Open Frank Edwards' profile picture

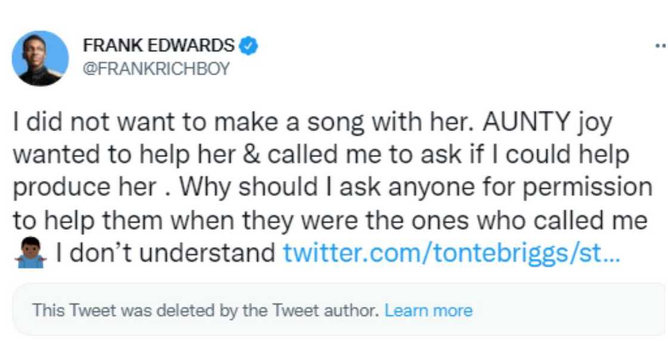[40, 59]
